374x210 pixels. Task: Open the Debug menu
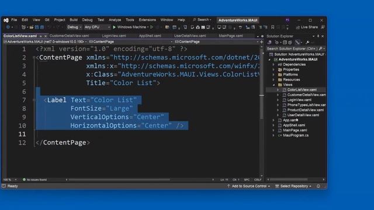tap(87, 20)
